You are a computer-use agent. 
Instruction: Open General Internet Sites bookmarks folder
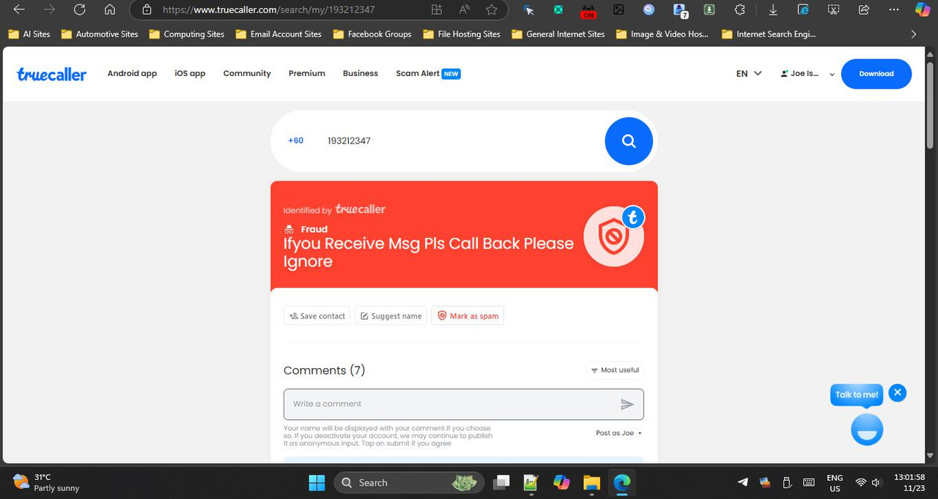click(558, 34)
